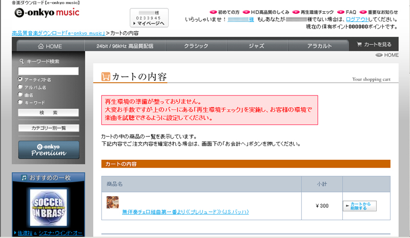Viewport: 410px width, 238px height.
Task: Click the Soccer on Brass album cover
Action: pyautogui.click(x=48, y=207)
